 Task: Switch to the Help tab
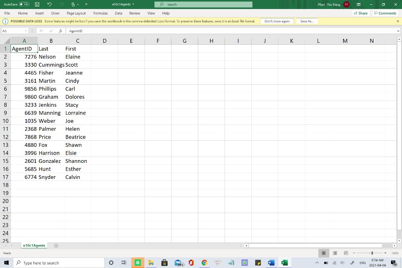click(166, 13)
